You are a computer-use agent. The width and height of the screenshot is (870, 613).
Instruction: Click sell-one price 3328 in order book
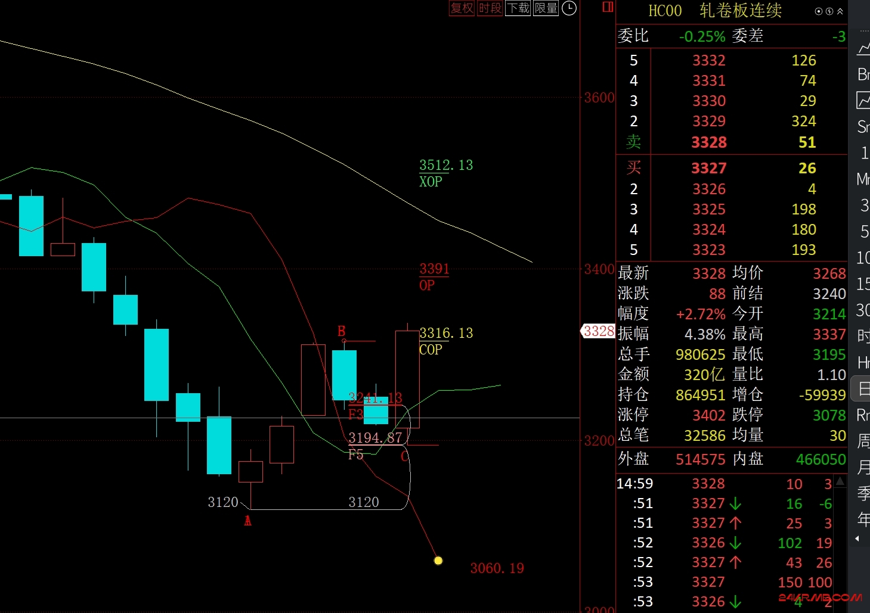pyautogui.click(x=709, y=142)
